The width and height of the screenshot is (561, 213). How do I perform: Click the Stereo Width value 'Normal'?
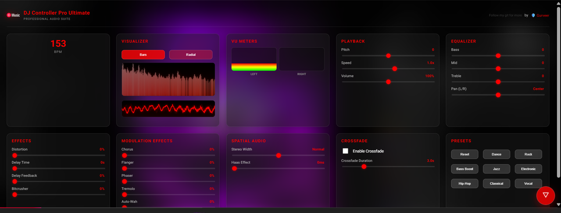pyautogui.click(x=318, y=149)
